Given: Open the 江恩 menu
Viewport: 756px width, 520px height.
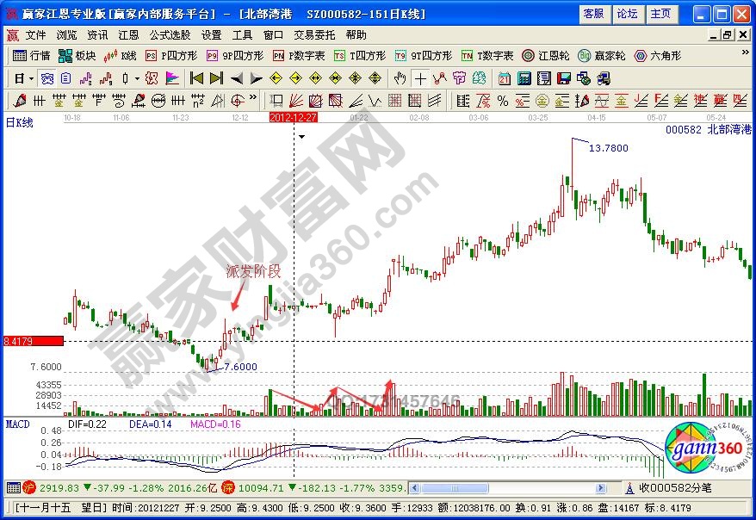Looking at the screenshot, I should (128, 35).
